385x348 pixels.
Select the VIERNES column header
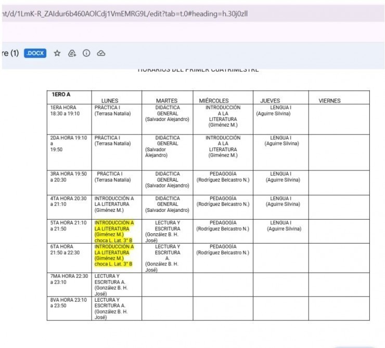(x=329, y=101)
